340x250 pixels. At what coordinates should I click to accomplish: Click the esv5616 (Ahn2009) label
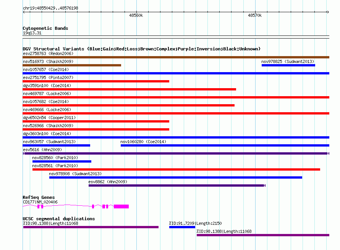[x=42, y=150]
